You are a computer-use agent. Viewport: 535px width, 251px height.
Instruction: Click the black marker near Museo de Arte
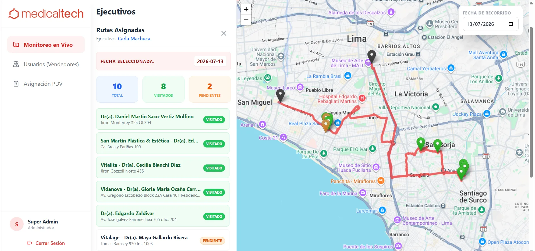(371, 57)
